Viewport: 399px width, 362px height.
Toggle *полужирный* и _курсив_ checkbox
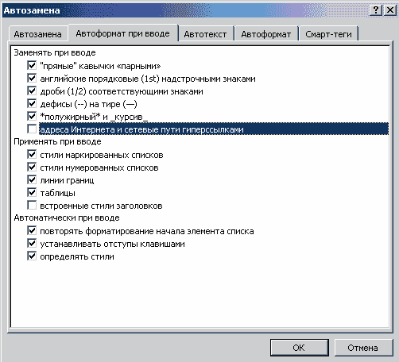pyautogui.click(x=32, y=116)
